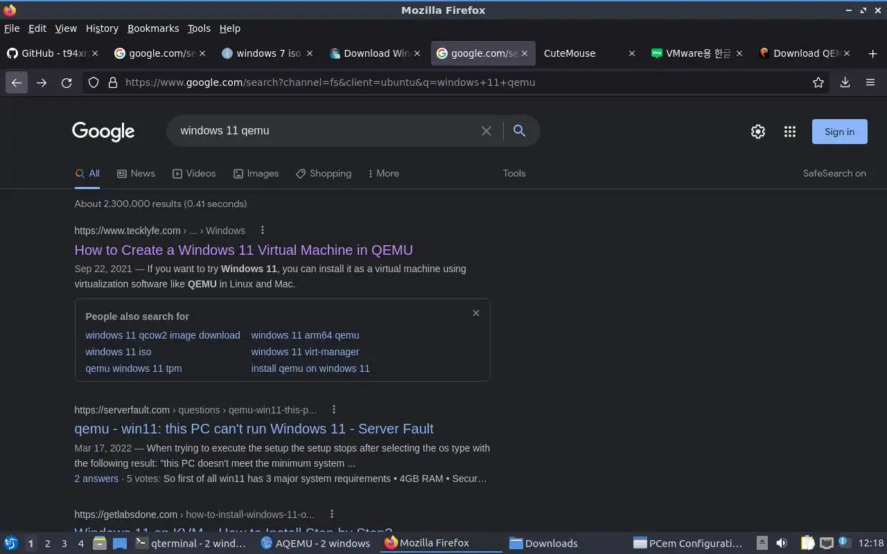The width and height of the screenshot is (887, 554).
Task: Show Images search results
Action: pyautogui.click(x=256, y=174)
